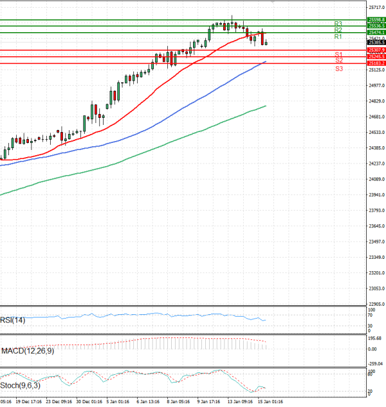Select the R2 resistance label
The image size is (386, 407).
point(338,30)
